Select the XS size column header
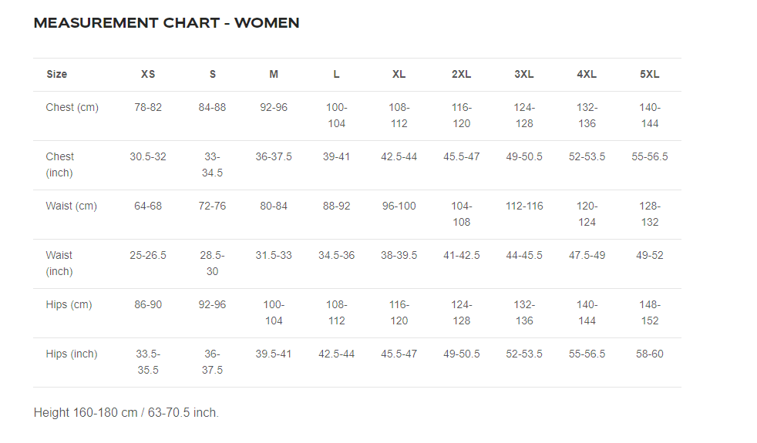Image resolution: width=757 pixels, height=443 pixels. (148, 75)
